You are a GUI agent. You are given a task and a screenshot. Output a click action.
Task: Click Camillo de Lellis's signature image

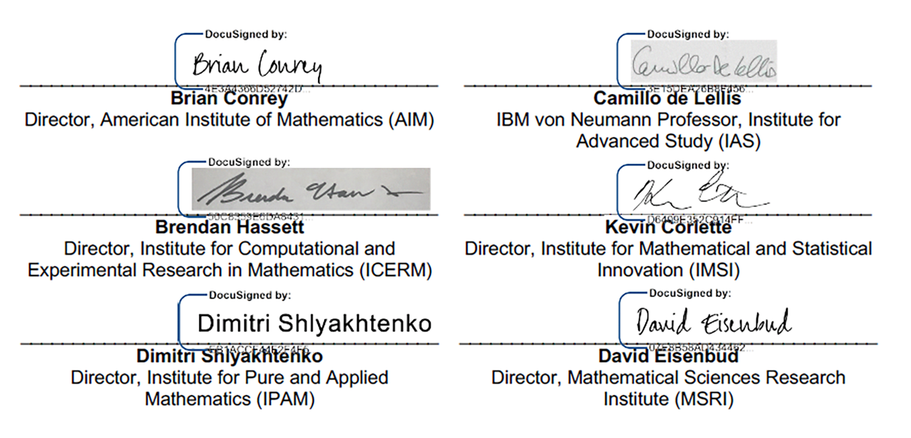pyautogui.click(x=704, y=61)
